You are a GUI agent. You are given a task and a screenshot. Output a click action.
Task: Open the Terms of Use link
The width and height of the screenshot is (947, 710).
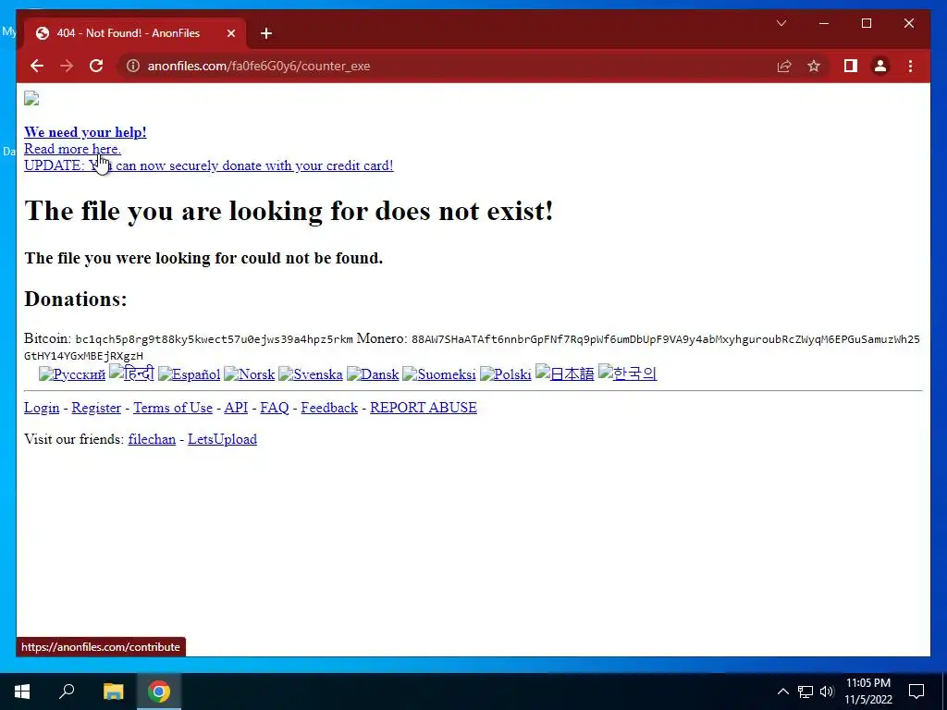pos(173,408)
